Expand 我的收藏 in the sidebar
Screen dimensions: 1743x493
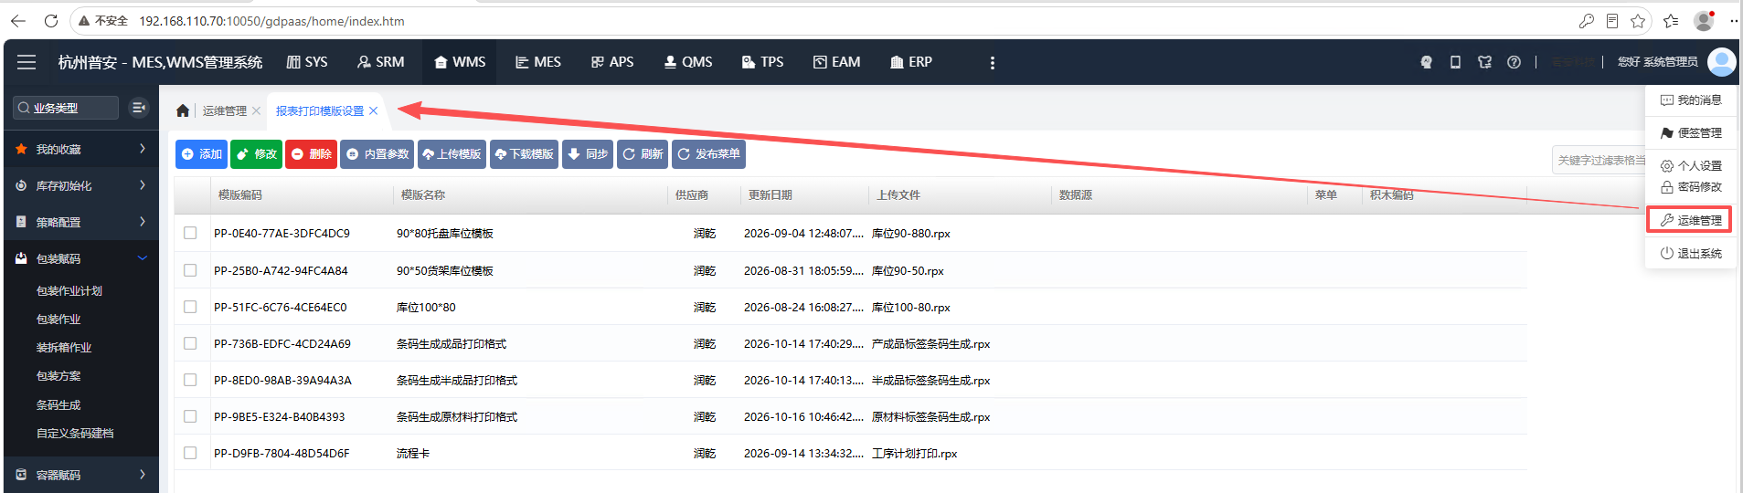[81, 149]
